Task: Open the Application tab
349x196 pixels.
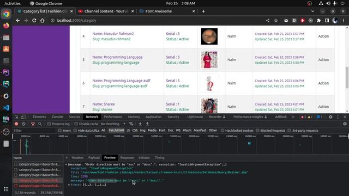Action: pos(154,117)
